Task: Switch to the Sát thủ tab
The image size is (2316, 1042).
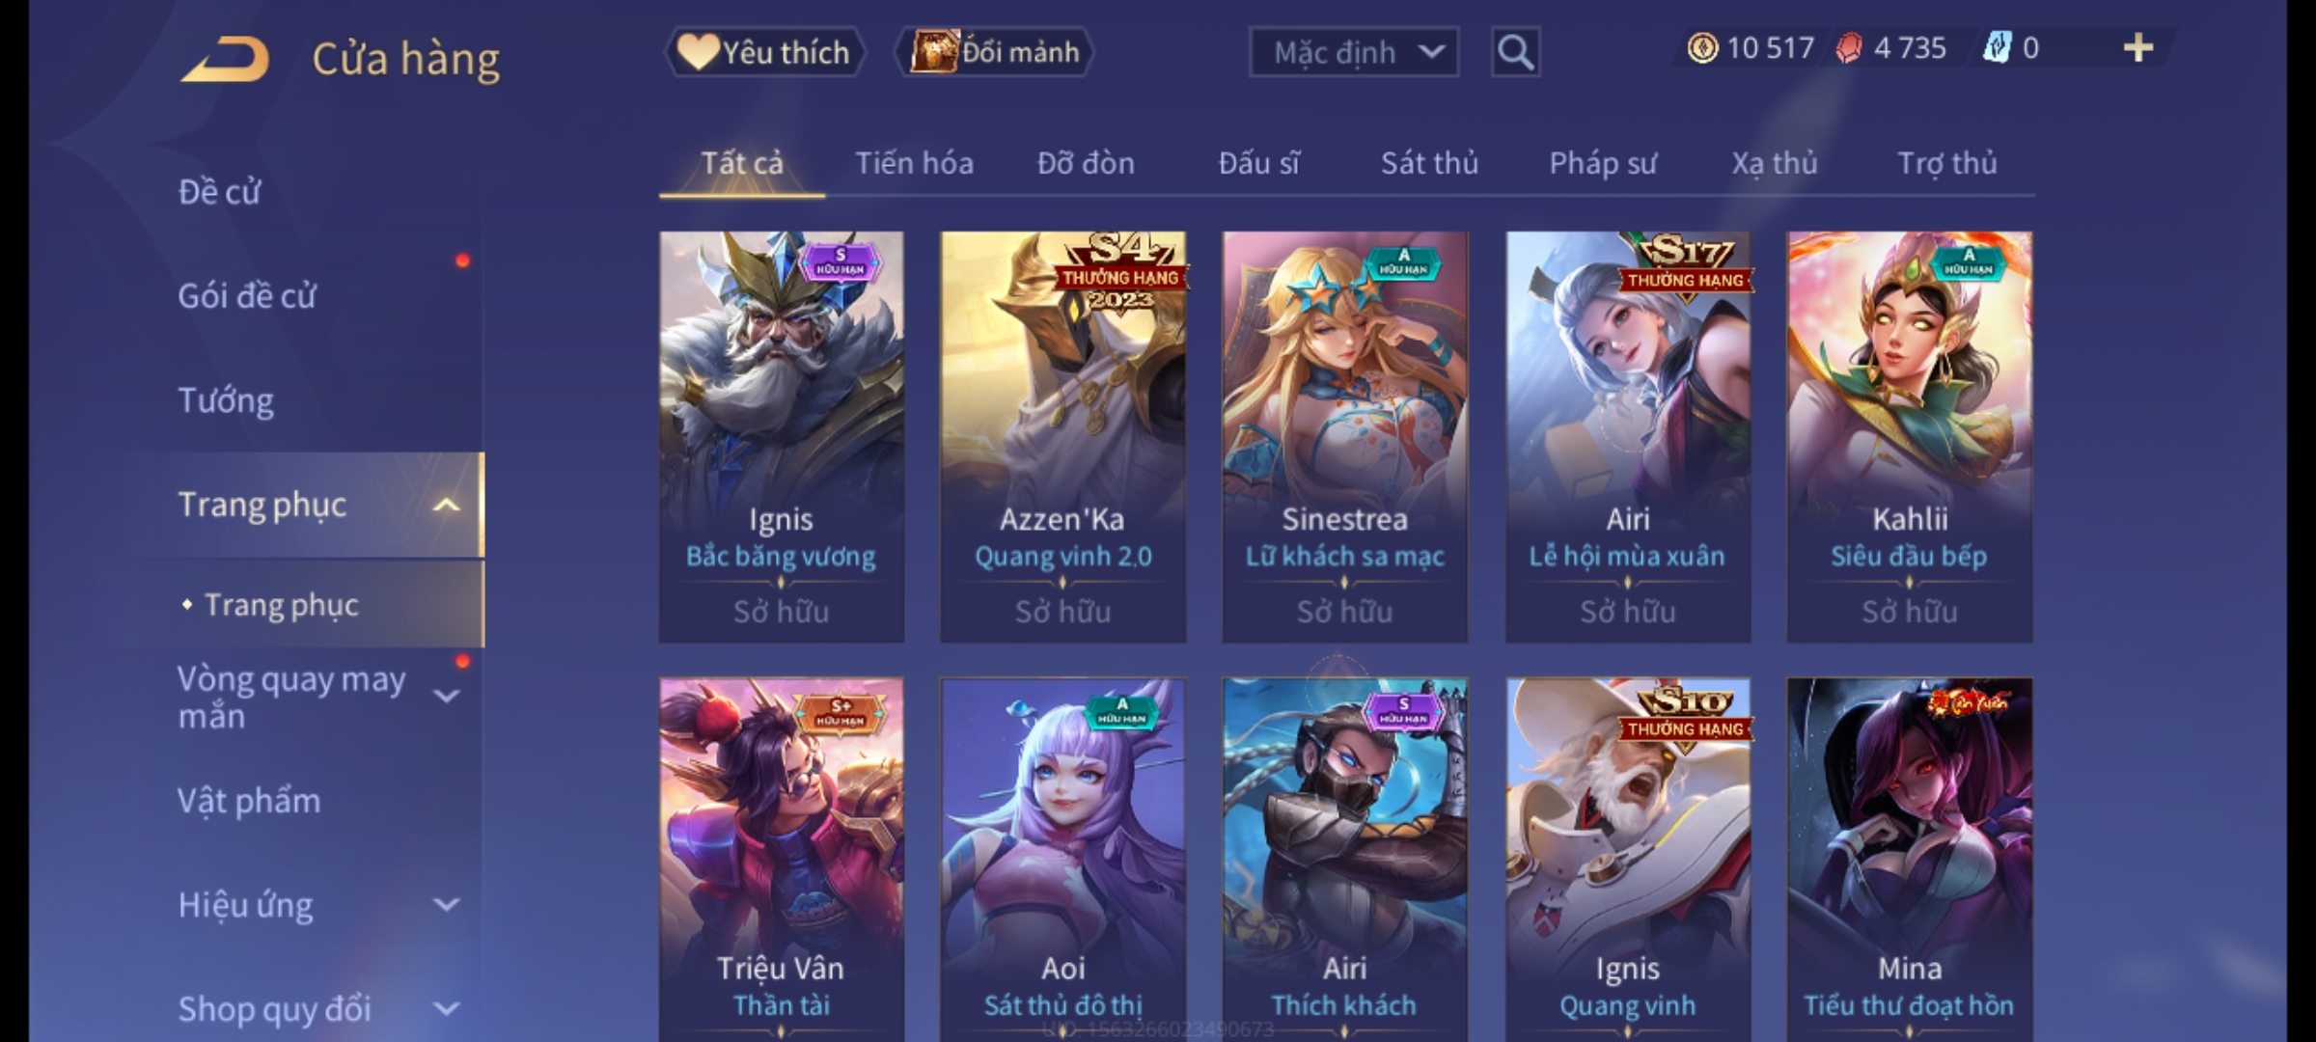Action: pos(1429,163)
